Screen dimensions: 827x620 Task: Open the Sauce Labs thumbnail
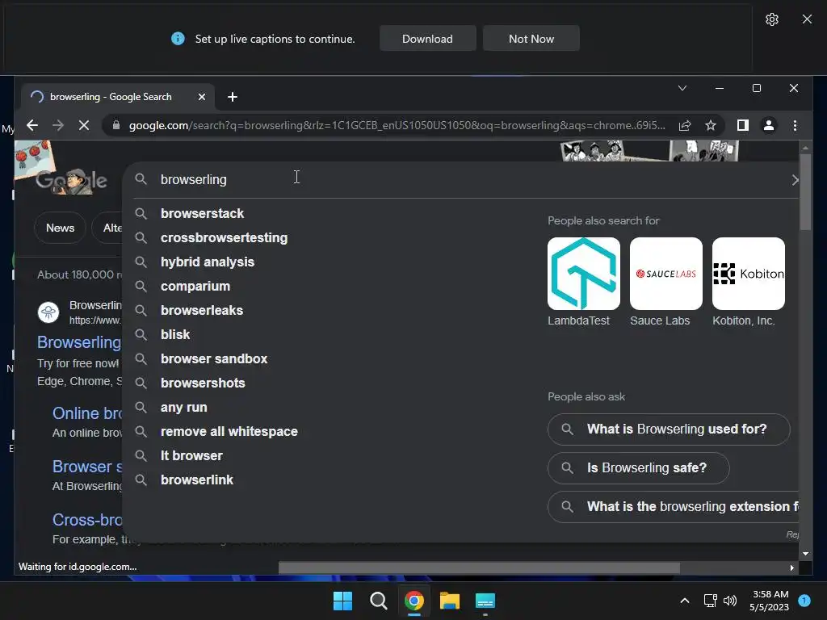click(665, 274)
